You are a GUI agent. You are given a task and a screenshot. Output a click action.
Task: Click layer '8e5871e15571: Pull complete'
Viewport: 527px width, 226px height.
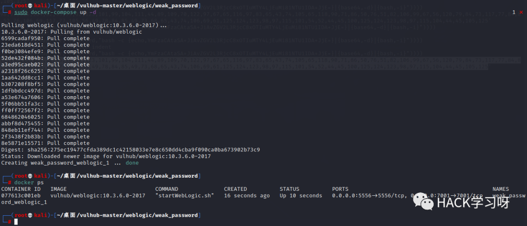(45, 144)
